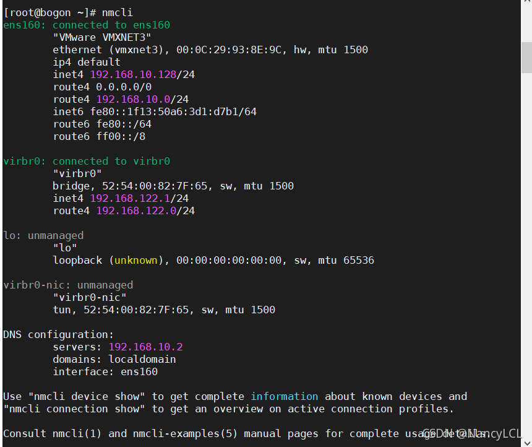Click the 'lo: unmanaged' line

point(43,236)
